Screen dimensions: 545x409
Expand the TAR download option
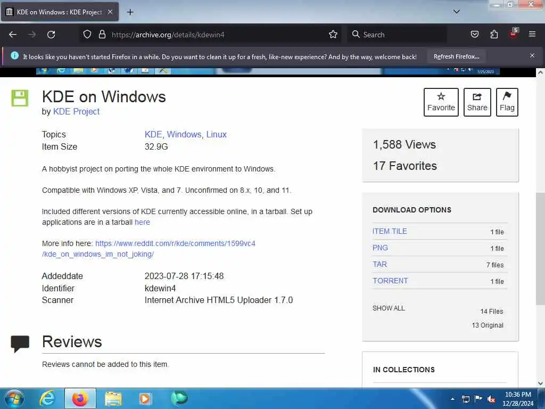379,264
